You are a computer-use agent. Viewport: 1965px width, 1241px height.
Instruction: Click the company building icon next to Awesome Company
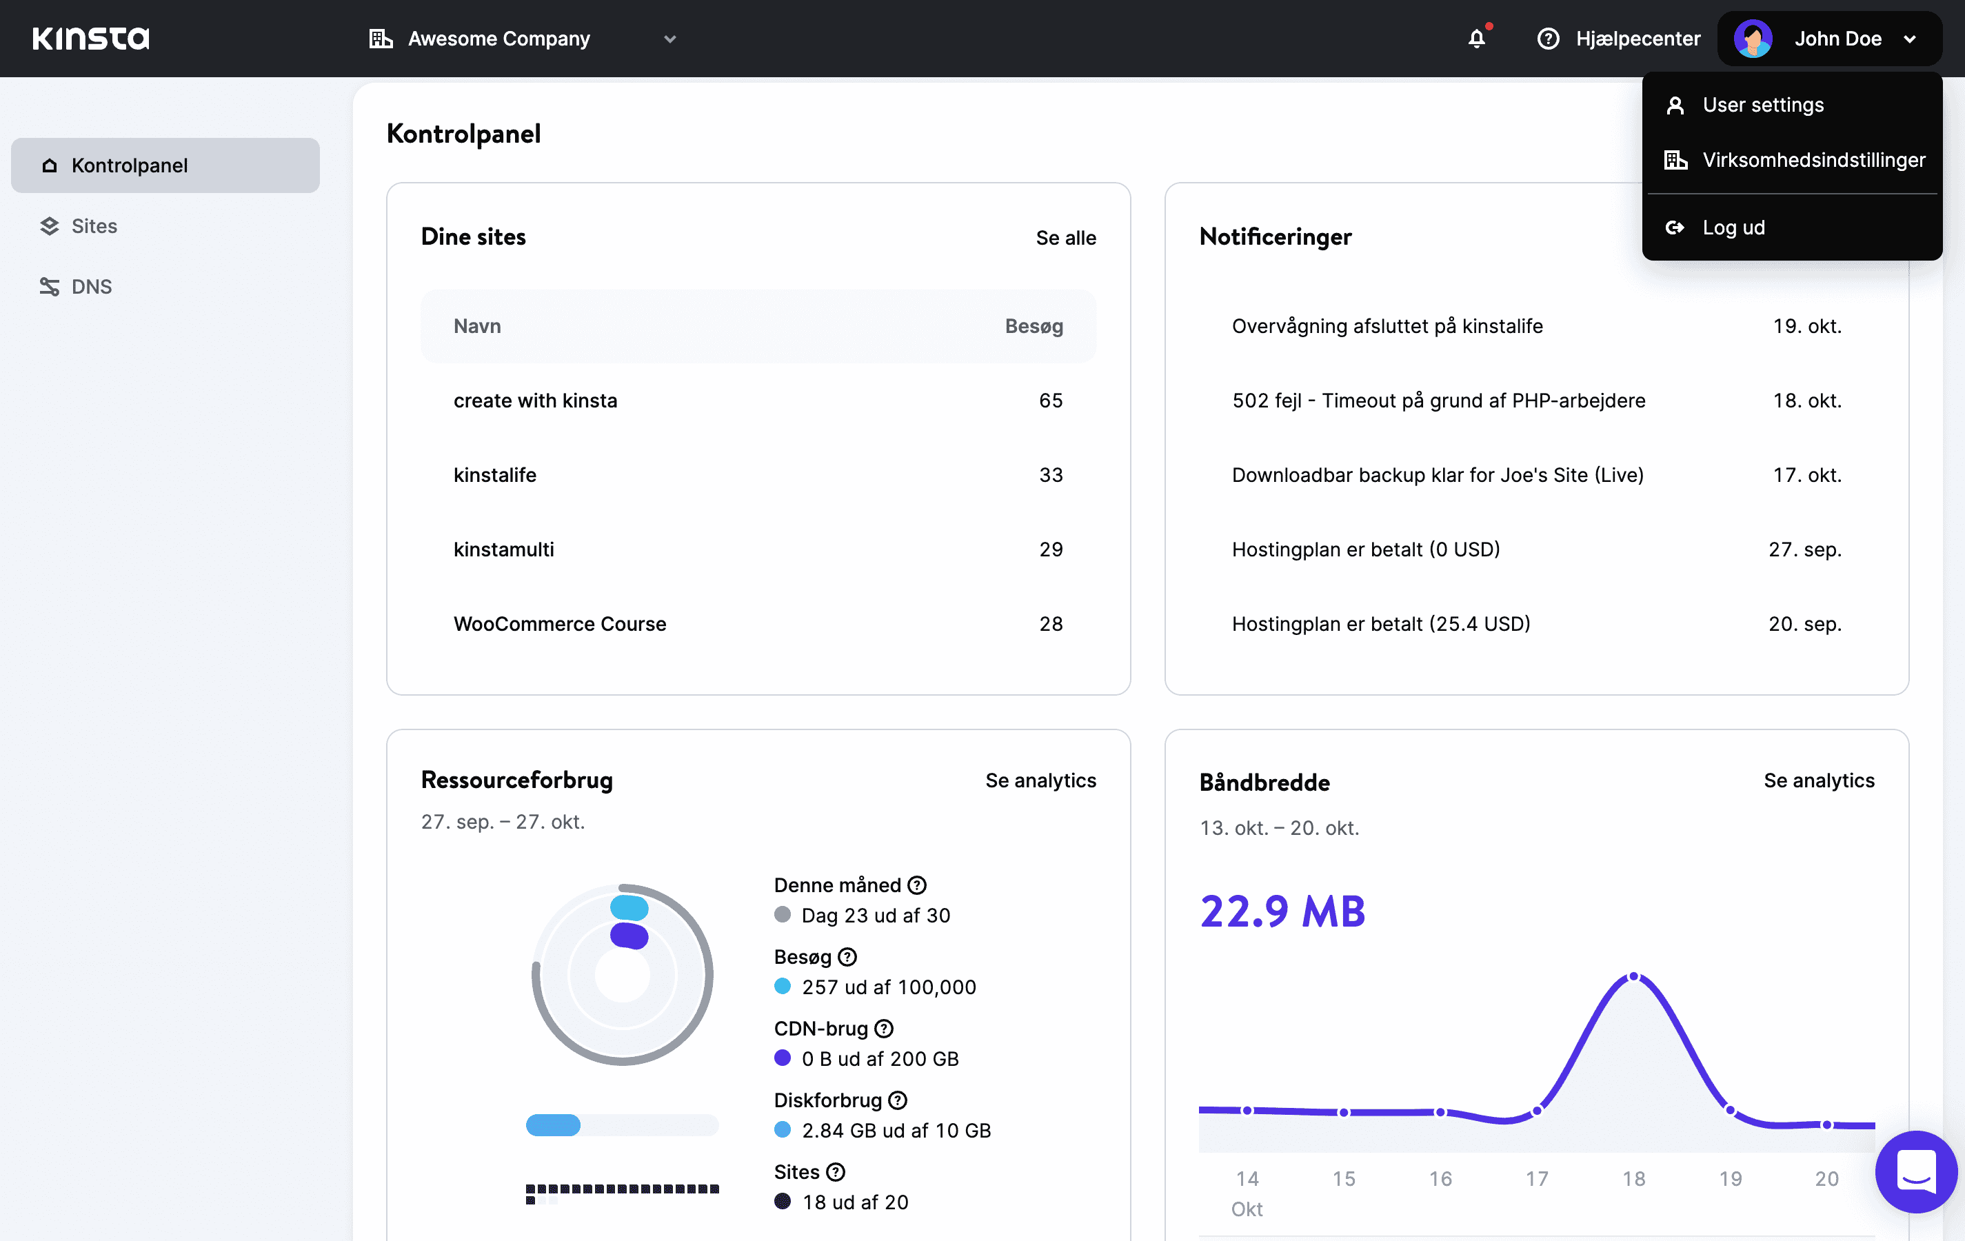381,37
